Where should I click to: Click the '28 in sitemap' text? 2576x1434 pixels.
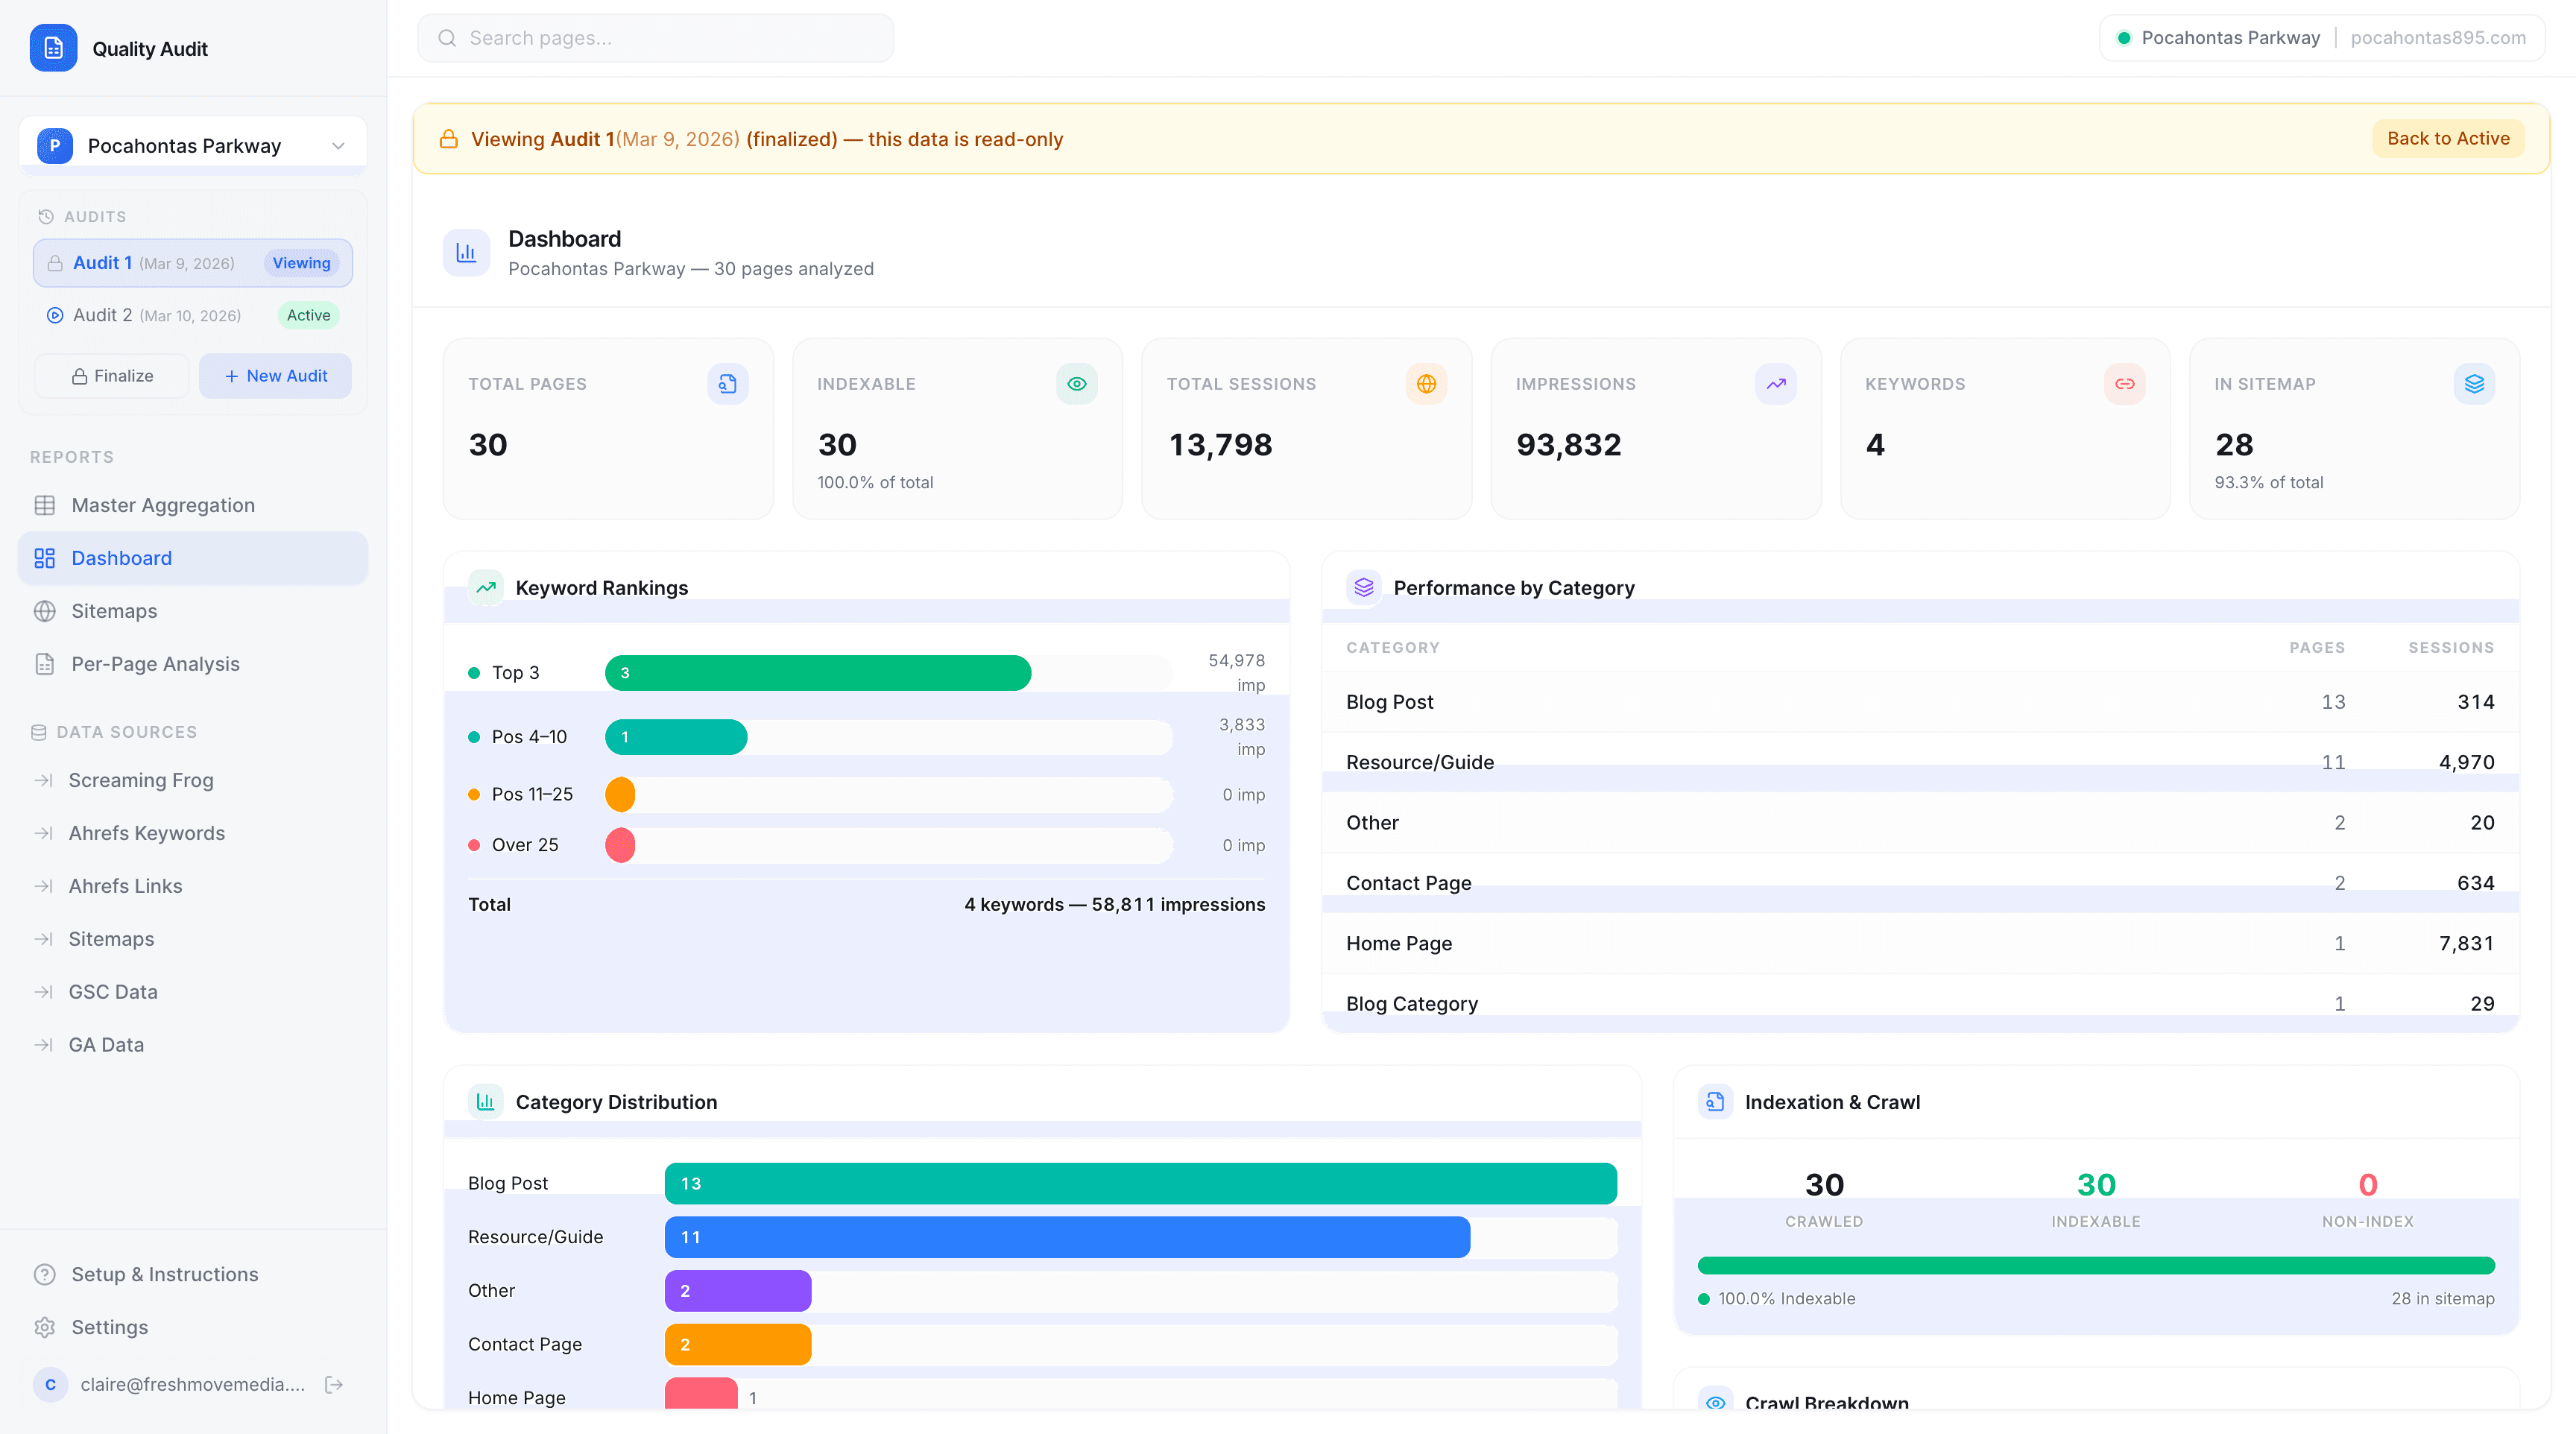(2443, 1299)
